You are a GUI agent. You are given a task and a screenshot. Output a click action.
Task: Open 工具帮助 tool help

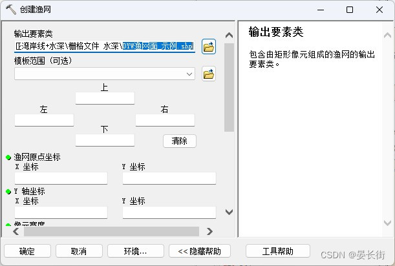[277, 251]
